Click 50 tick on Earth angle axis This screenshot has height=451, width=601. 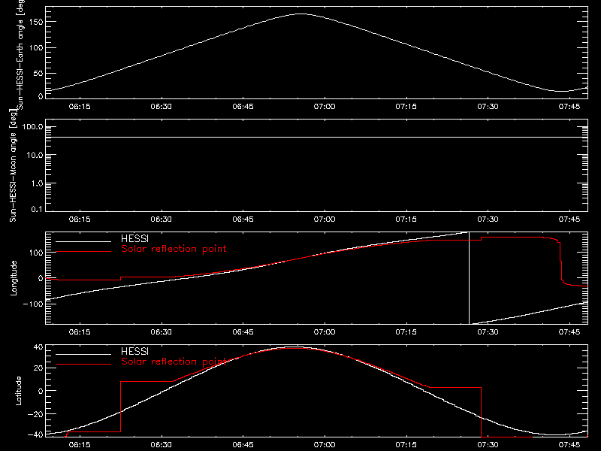point(38,73)
